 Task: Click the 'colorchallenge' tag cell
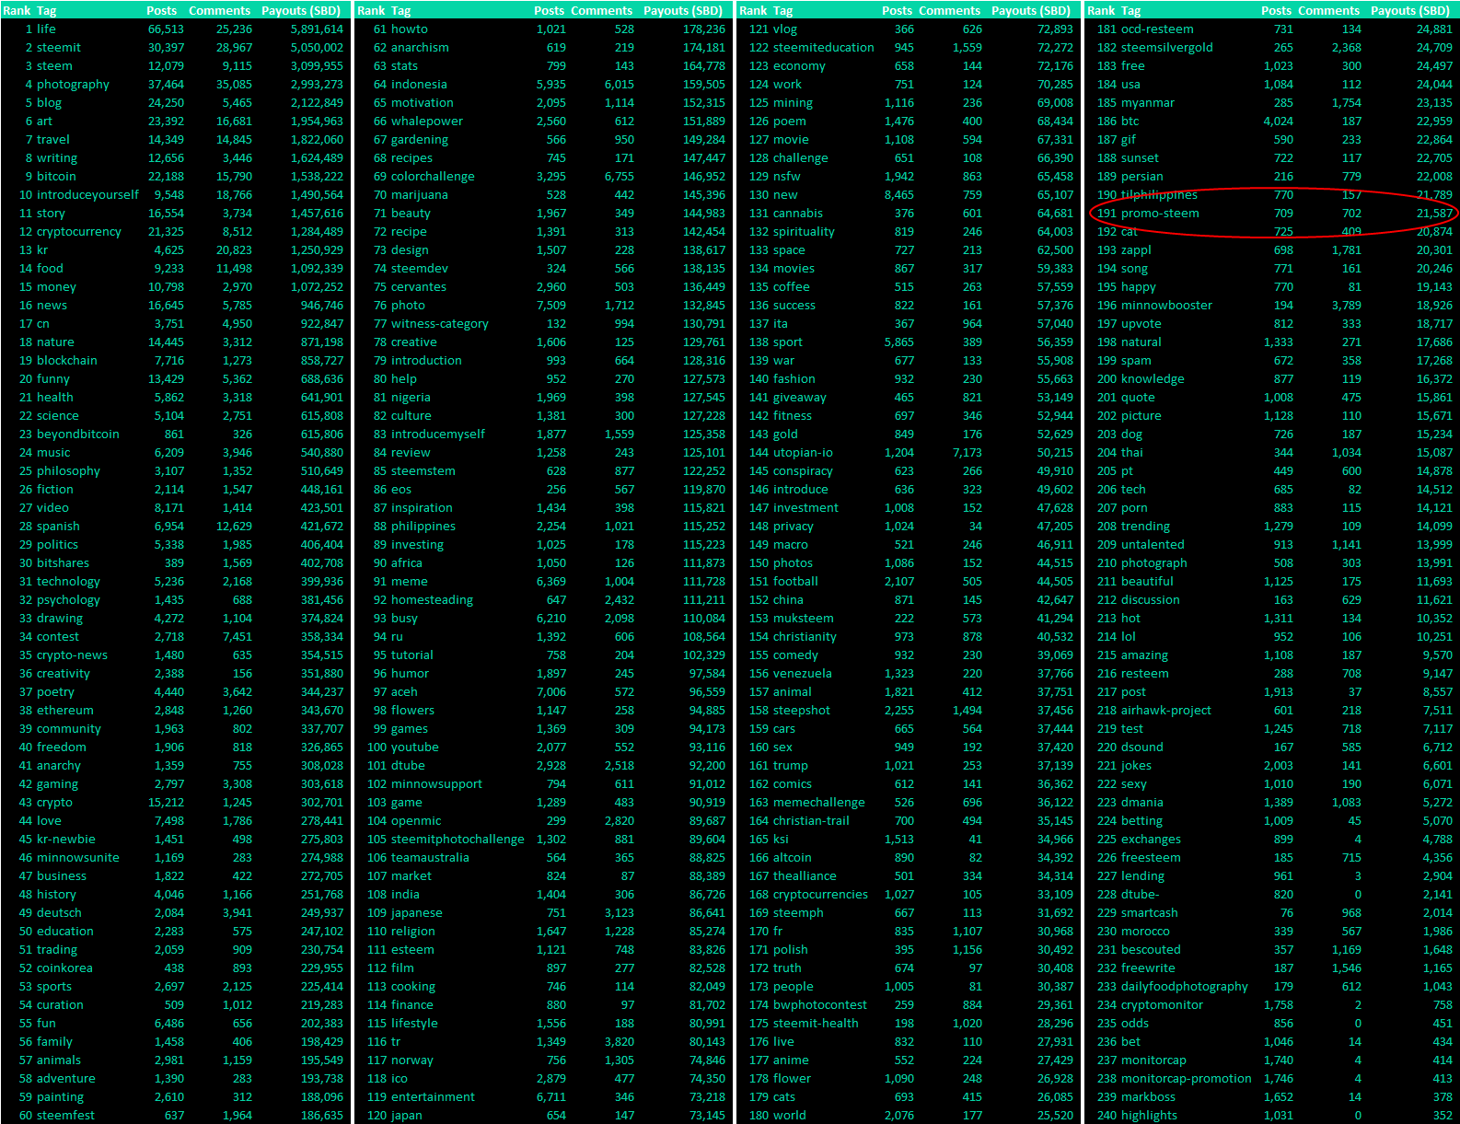click(x=433, y=176)
